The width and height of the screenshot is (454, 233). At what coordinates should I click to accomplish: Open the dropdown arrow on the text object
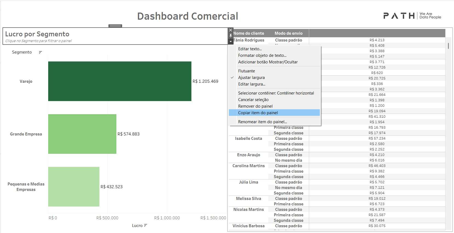231,42
